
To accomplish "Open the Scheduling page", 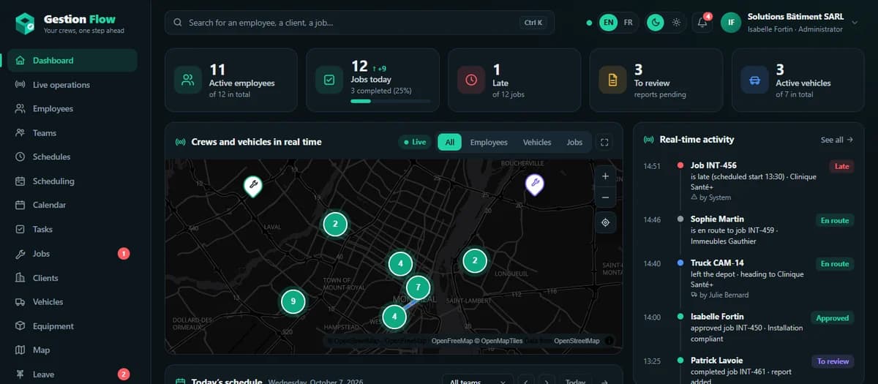I will click(x=72, y=181).
